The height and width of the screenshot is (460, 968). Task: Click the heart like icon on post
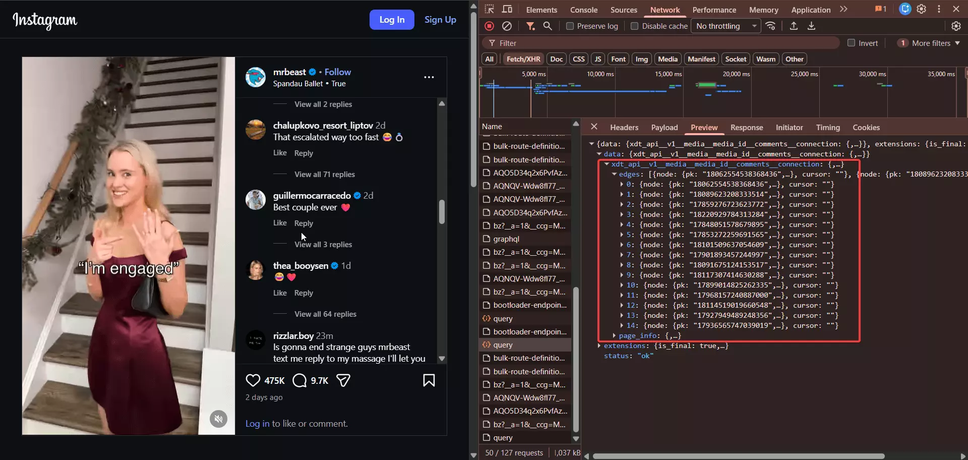[x=253, y=380]
